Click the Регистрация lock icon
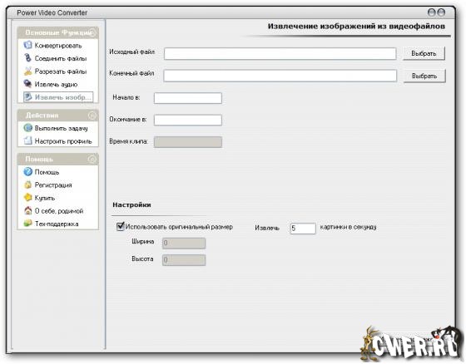 pos(27,184)
